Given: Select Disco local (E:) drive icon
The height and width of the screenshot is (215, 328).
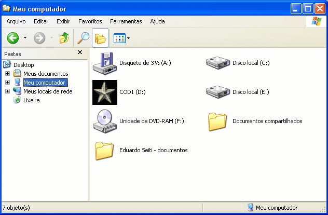Looking at the screenshot, I should tap(218, 92).
